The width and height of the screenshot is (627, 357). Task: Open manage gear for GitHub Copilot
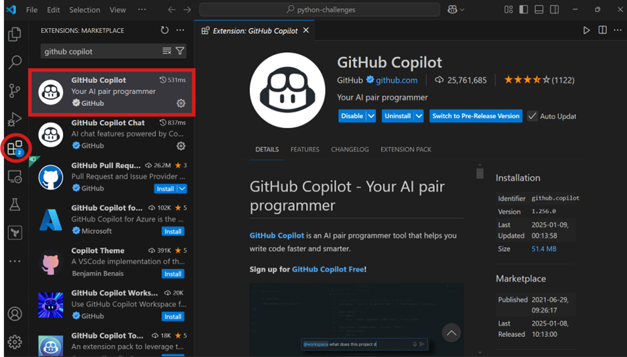coord(181,103)
